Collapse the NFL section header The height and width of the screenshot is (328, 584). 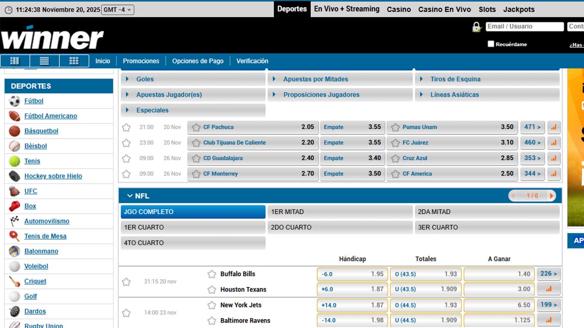pyautogui.click(x=130, y=196)
